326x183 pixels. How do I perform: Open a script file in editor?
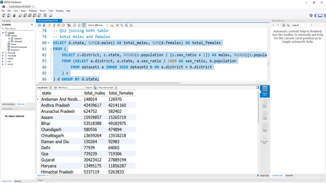40,25
